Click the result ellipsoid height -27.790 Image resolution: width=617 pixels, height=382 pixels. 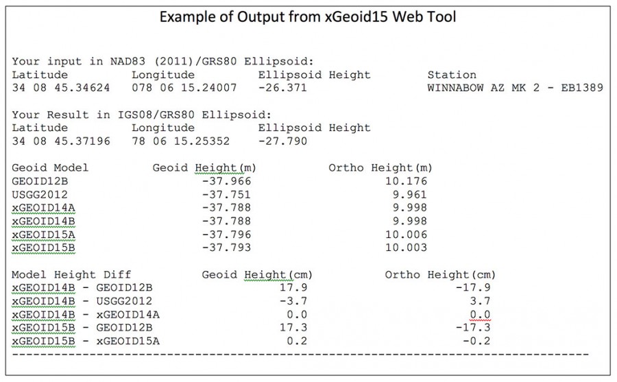click(282, 141)
